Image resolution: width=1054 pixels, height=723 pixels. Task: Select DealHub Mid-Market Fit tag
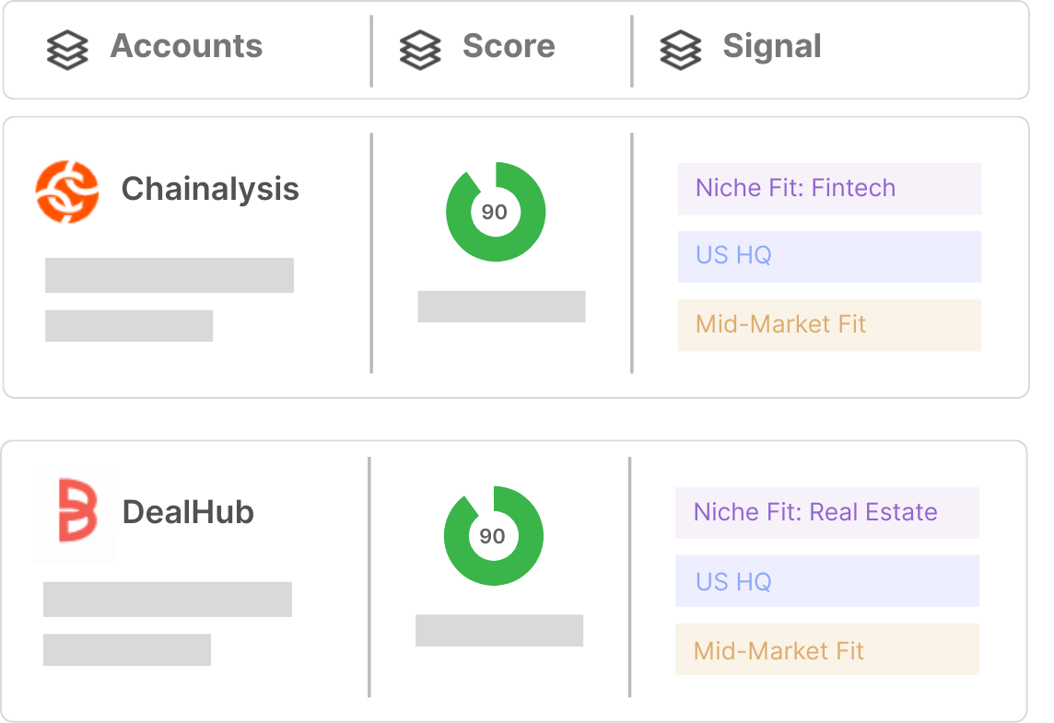[827, 649]
